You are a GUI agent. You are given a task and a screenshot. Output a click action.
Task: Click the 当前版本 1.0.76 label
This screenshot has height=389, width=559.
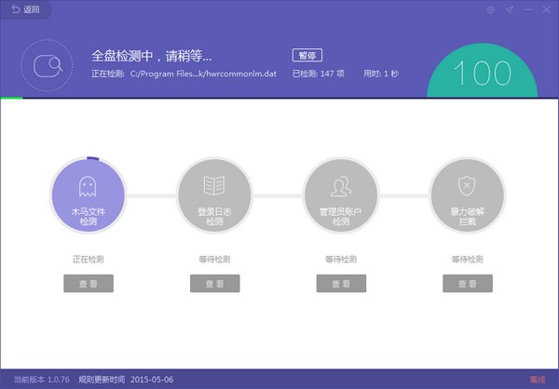point(42,380)
